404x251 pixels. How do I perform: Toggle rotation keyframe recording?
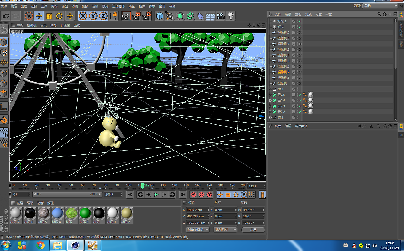coord(236,195)
